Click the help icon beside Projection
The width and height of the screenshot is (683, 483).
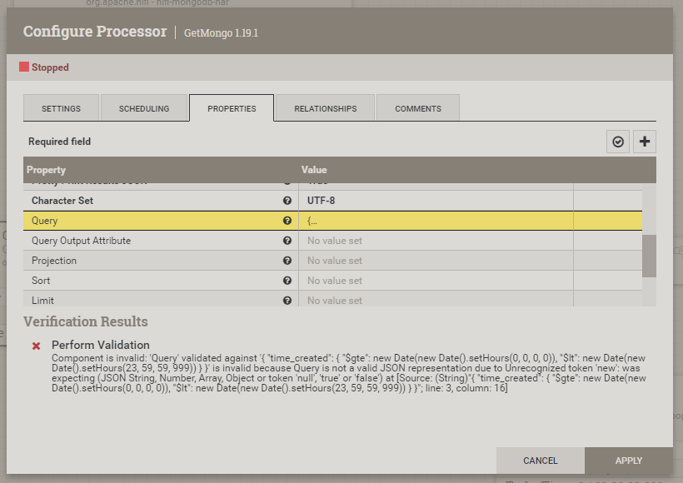287,260
